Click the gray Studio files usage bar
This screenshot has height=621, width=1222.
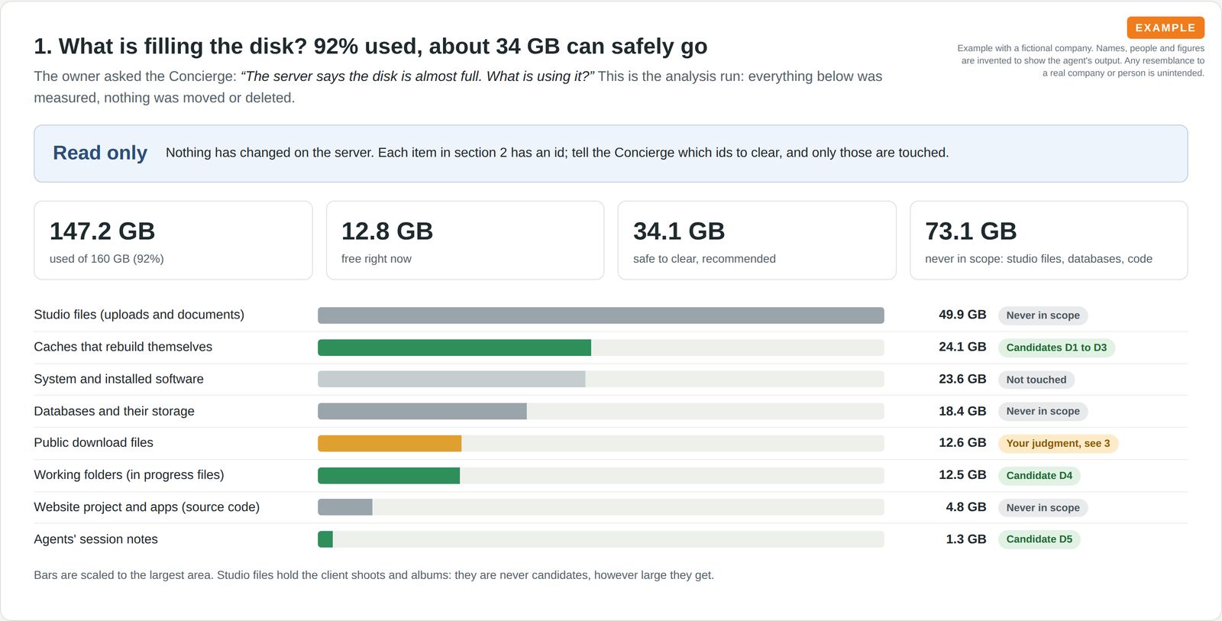(x=601, y=315)
